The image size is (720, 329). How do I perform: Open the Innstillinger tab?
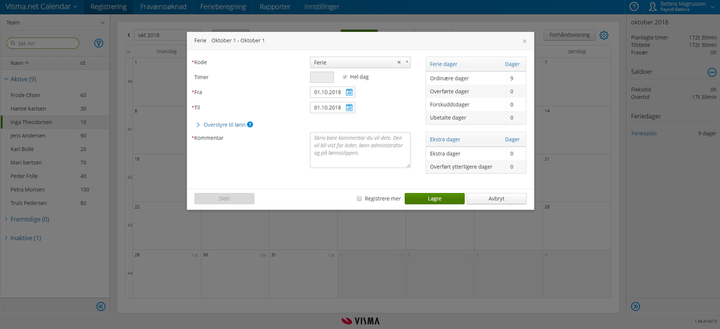(322, 7)
